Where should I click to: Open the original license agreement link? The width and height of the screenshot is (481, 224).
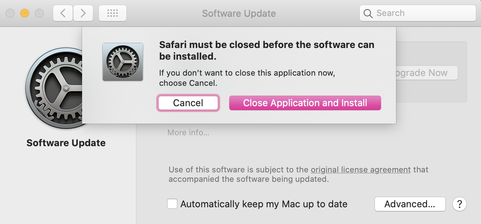[361, 169]
